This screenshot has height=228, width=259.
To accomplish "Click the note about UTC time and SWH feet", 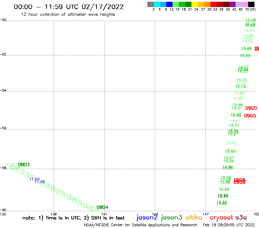I will [x=73, y=218].
